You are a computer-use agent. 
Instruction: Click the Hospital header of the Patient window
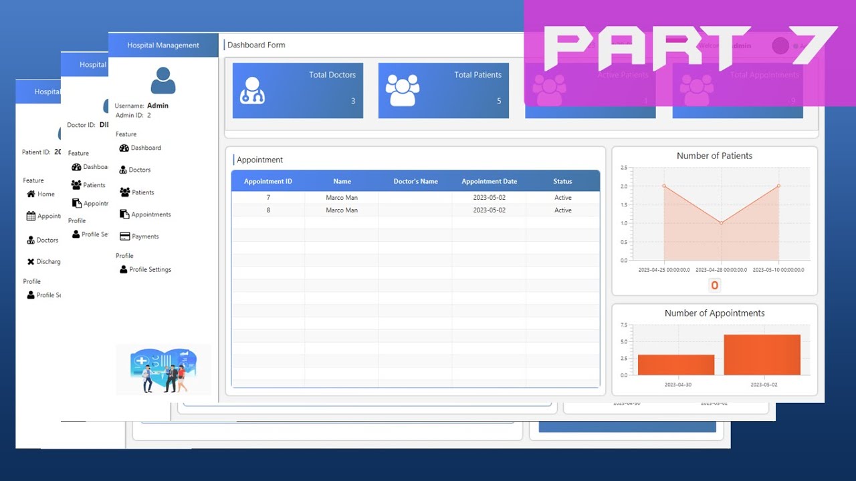47,92
